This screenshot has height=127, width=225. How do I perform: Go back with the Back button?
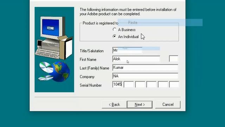pos(114,104)
